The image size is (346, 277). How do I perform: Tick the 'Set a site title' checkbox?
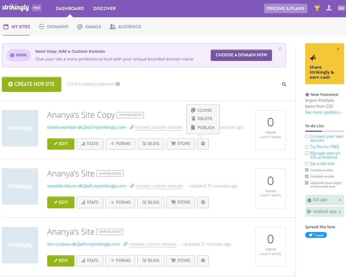coord(307,164)
